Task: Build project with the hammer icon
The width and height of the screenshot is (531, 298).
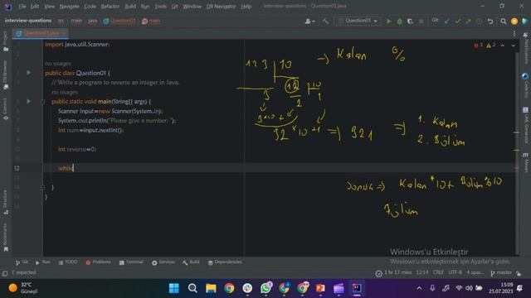Action: (x=325, y=22)
